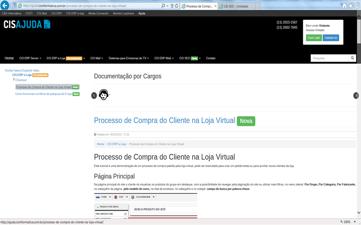Open the zoom level 100% dropdown
The width and height of the screenshot is (361, 225).
coord(355,222)
